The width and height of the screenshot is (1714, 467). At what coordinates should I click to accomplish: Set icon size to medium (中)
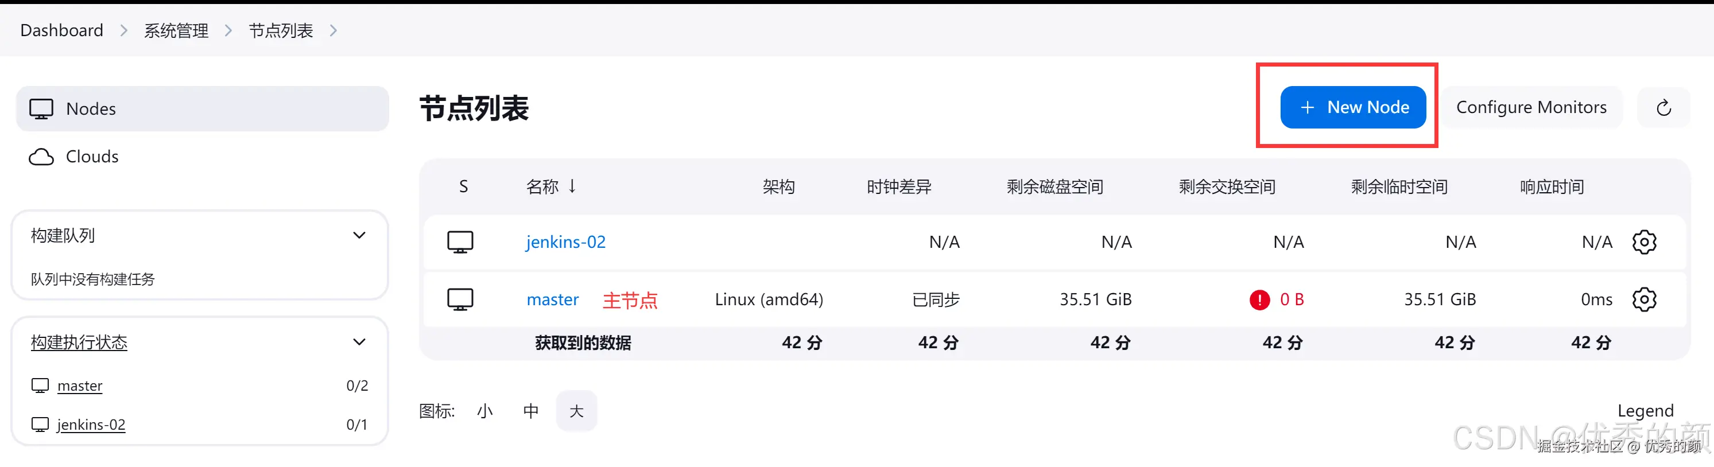coord(530,411)
